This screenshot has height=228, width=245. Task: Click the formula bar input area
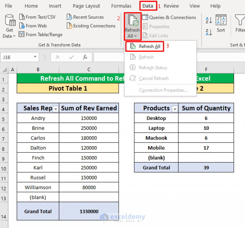(109, 57)
